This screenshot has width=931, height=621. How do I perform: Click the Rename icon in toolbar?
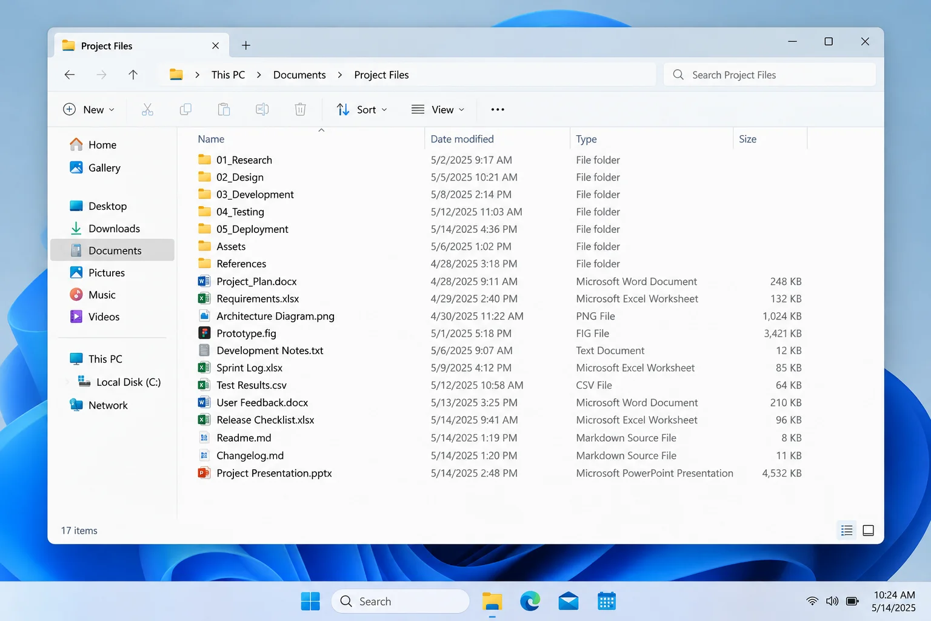[262, 109]
